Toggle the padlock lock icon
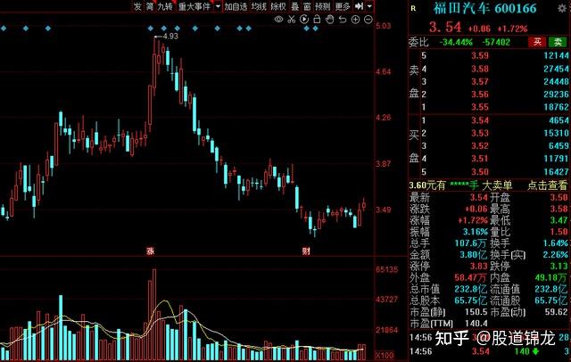 pyautogui.click(x=317, y=20)
